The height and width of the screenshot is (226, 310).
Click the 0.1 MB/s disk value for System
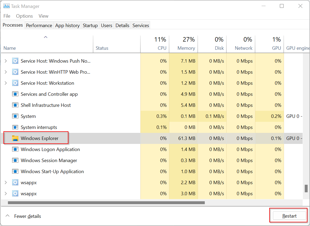pos(212,116)
